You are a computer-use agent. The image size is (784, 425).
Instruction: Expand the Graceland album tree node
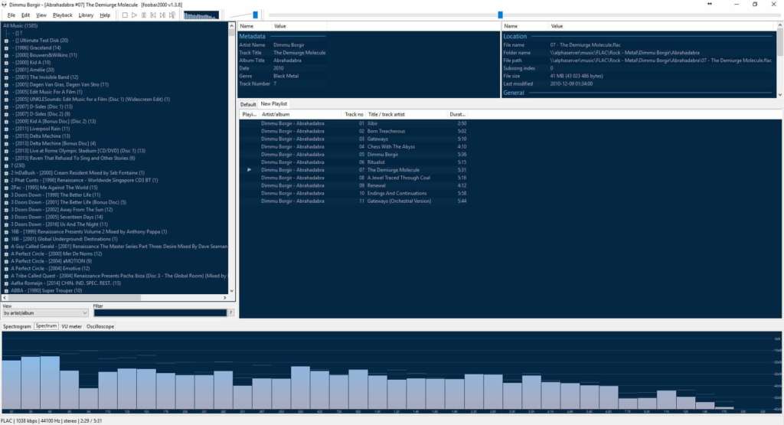[x=6, y=48]
